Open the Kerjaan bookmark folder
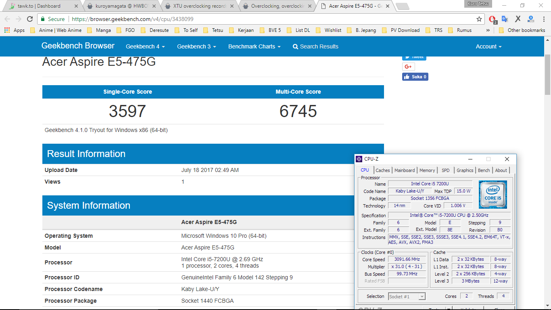551x310 pixels. (x=242, y=30)
